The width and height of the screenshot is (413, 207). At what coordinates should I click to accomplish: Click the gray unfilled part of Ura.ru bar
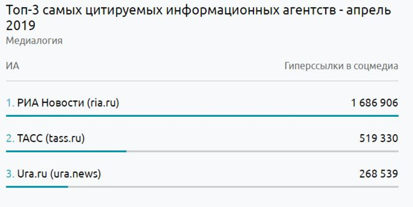233,187
